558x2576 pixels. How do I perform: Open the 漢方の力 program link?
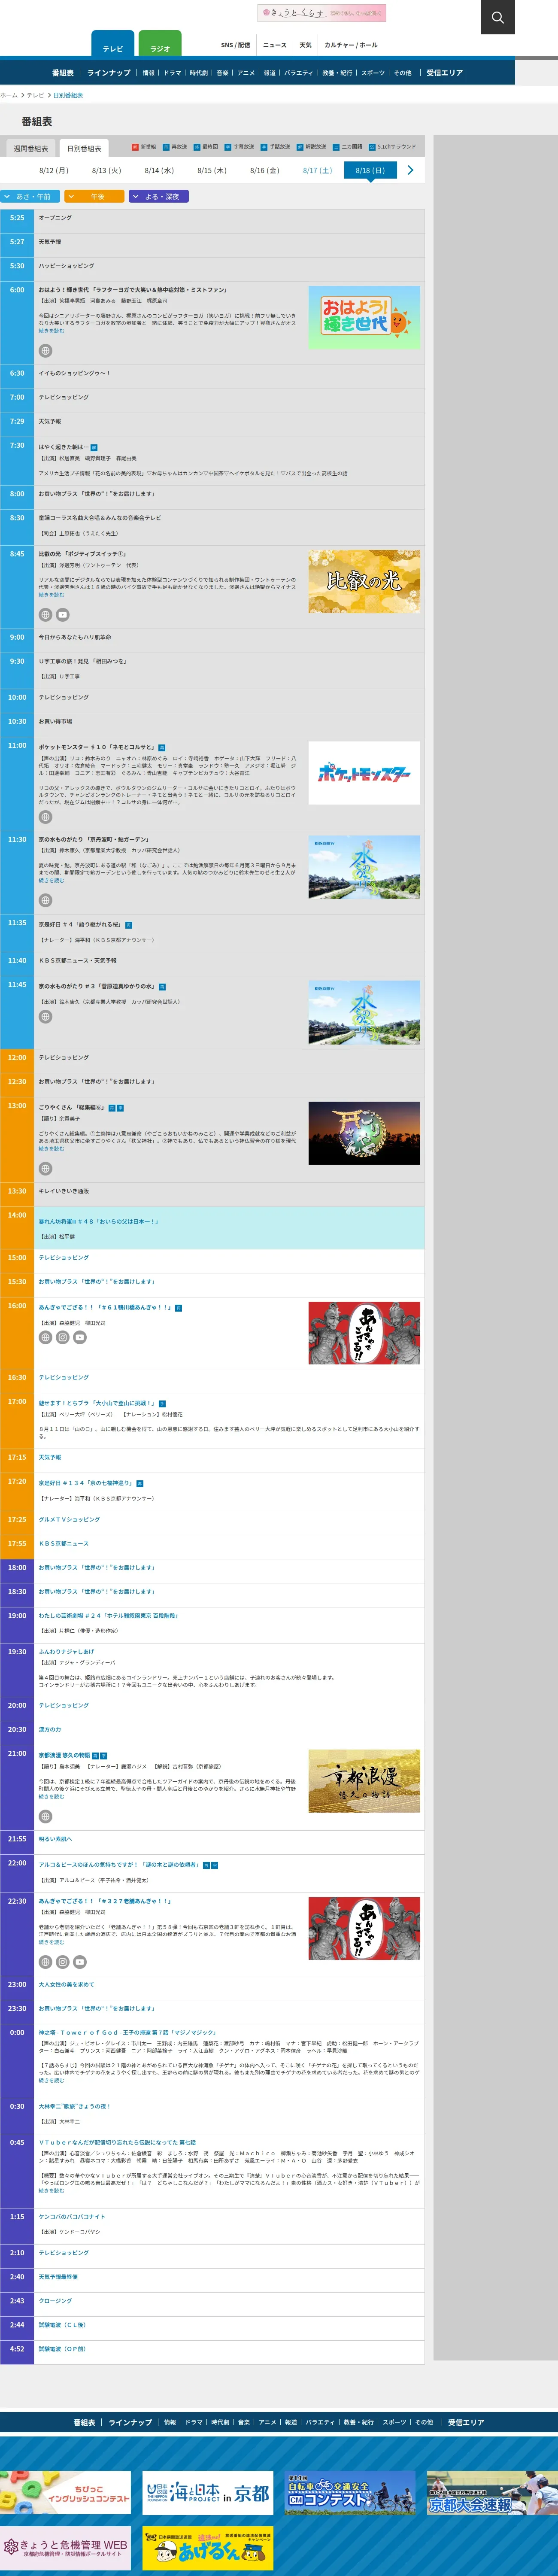[x=50, y=1728]
